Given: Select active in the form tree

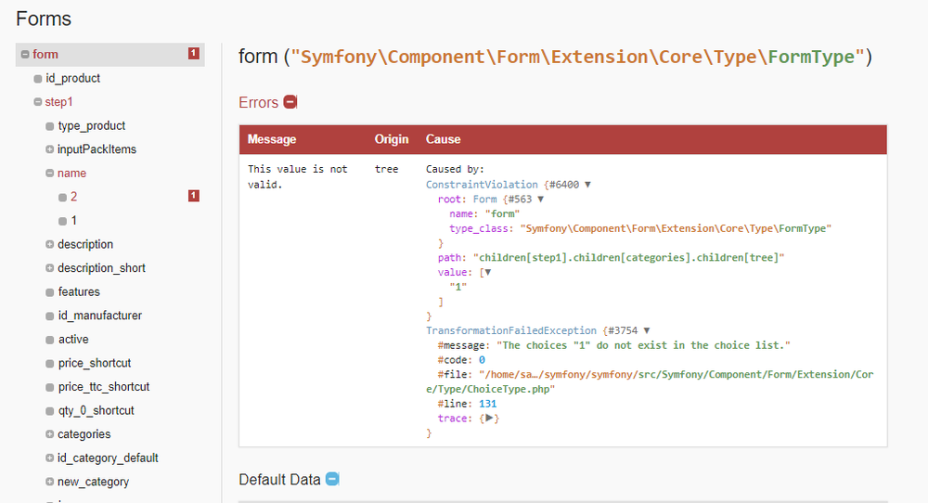Looking at the screenshot, I should coord(73,339).
